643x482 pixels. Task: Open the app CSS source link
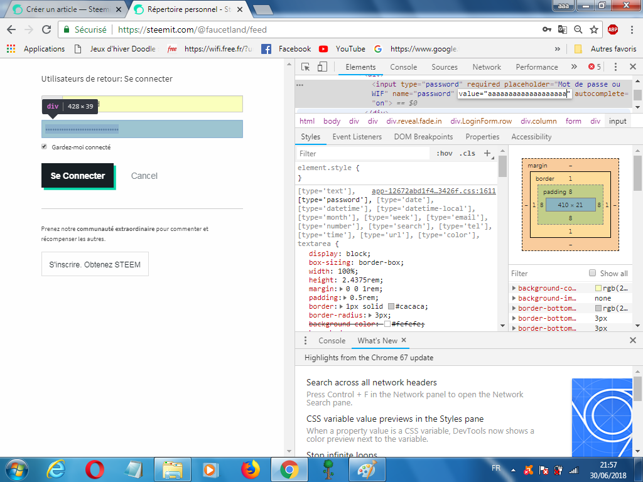point(433,191)
